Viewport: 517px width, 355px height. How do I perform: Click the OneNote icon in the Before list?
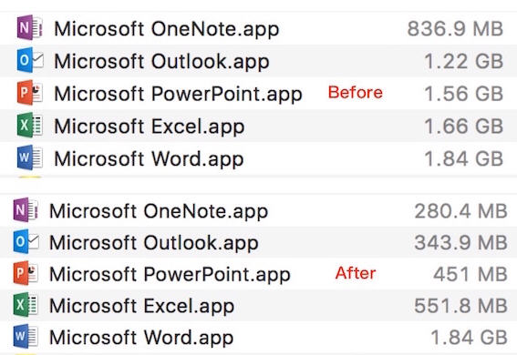click(x=30, y=27)
